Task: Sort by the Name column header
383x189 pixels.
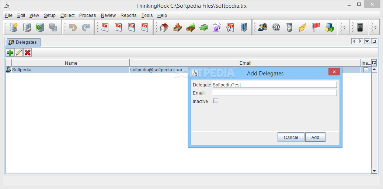Action: click(71, 63)
